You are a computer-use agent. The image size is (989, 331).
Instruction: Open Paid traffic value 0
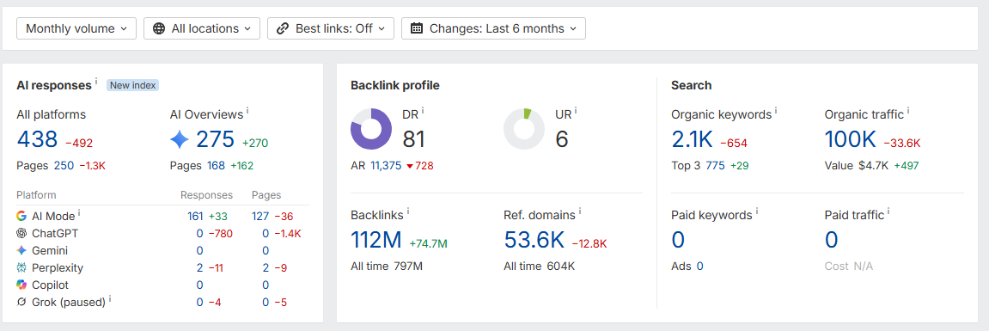831,240
